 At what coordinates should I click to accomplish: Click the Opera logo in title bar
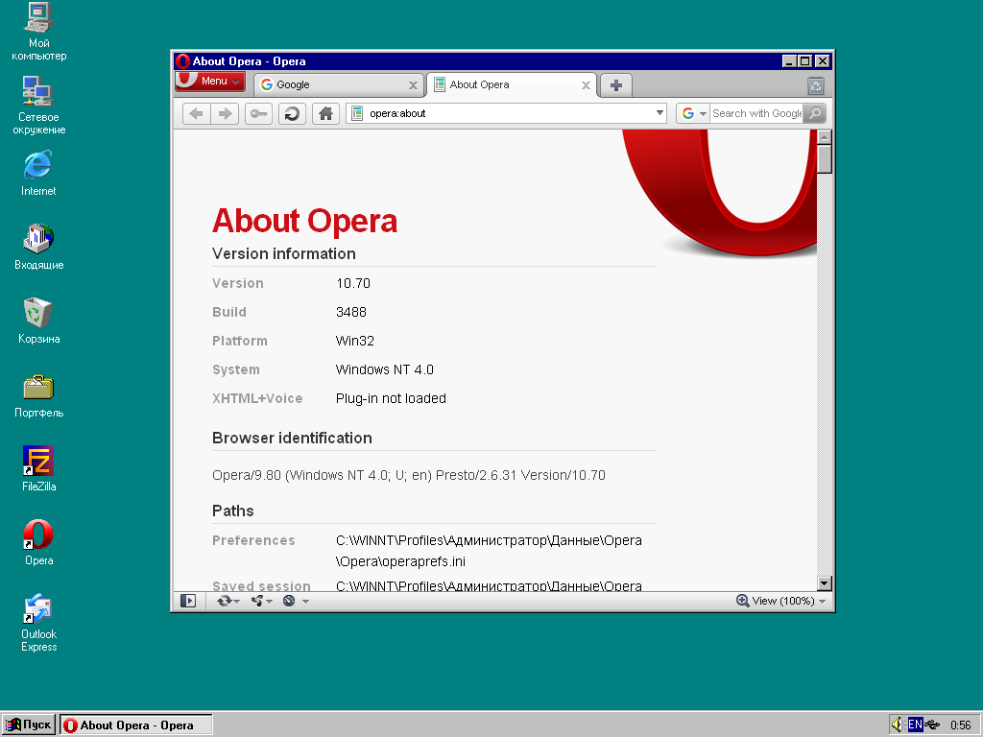pyautogui.click(x=182, y=61)
